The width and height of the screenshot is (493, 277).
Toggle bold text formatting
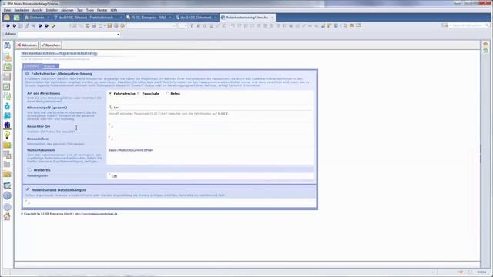(x=192, y=25)
